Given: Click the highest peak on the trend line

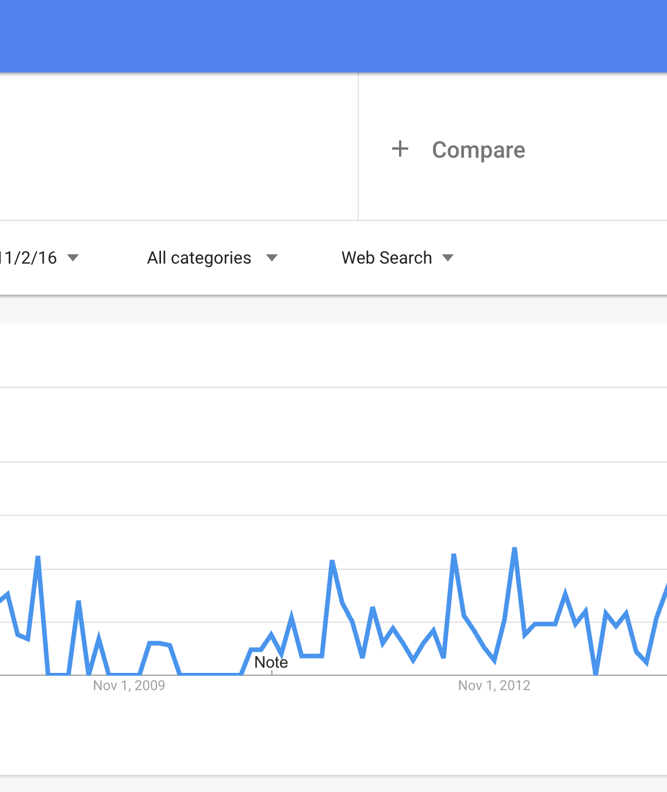Looking at the screenshot, I should pyautogui.click(x=514, y=549).
